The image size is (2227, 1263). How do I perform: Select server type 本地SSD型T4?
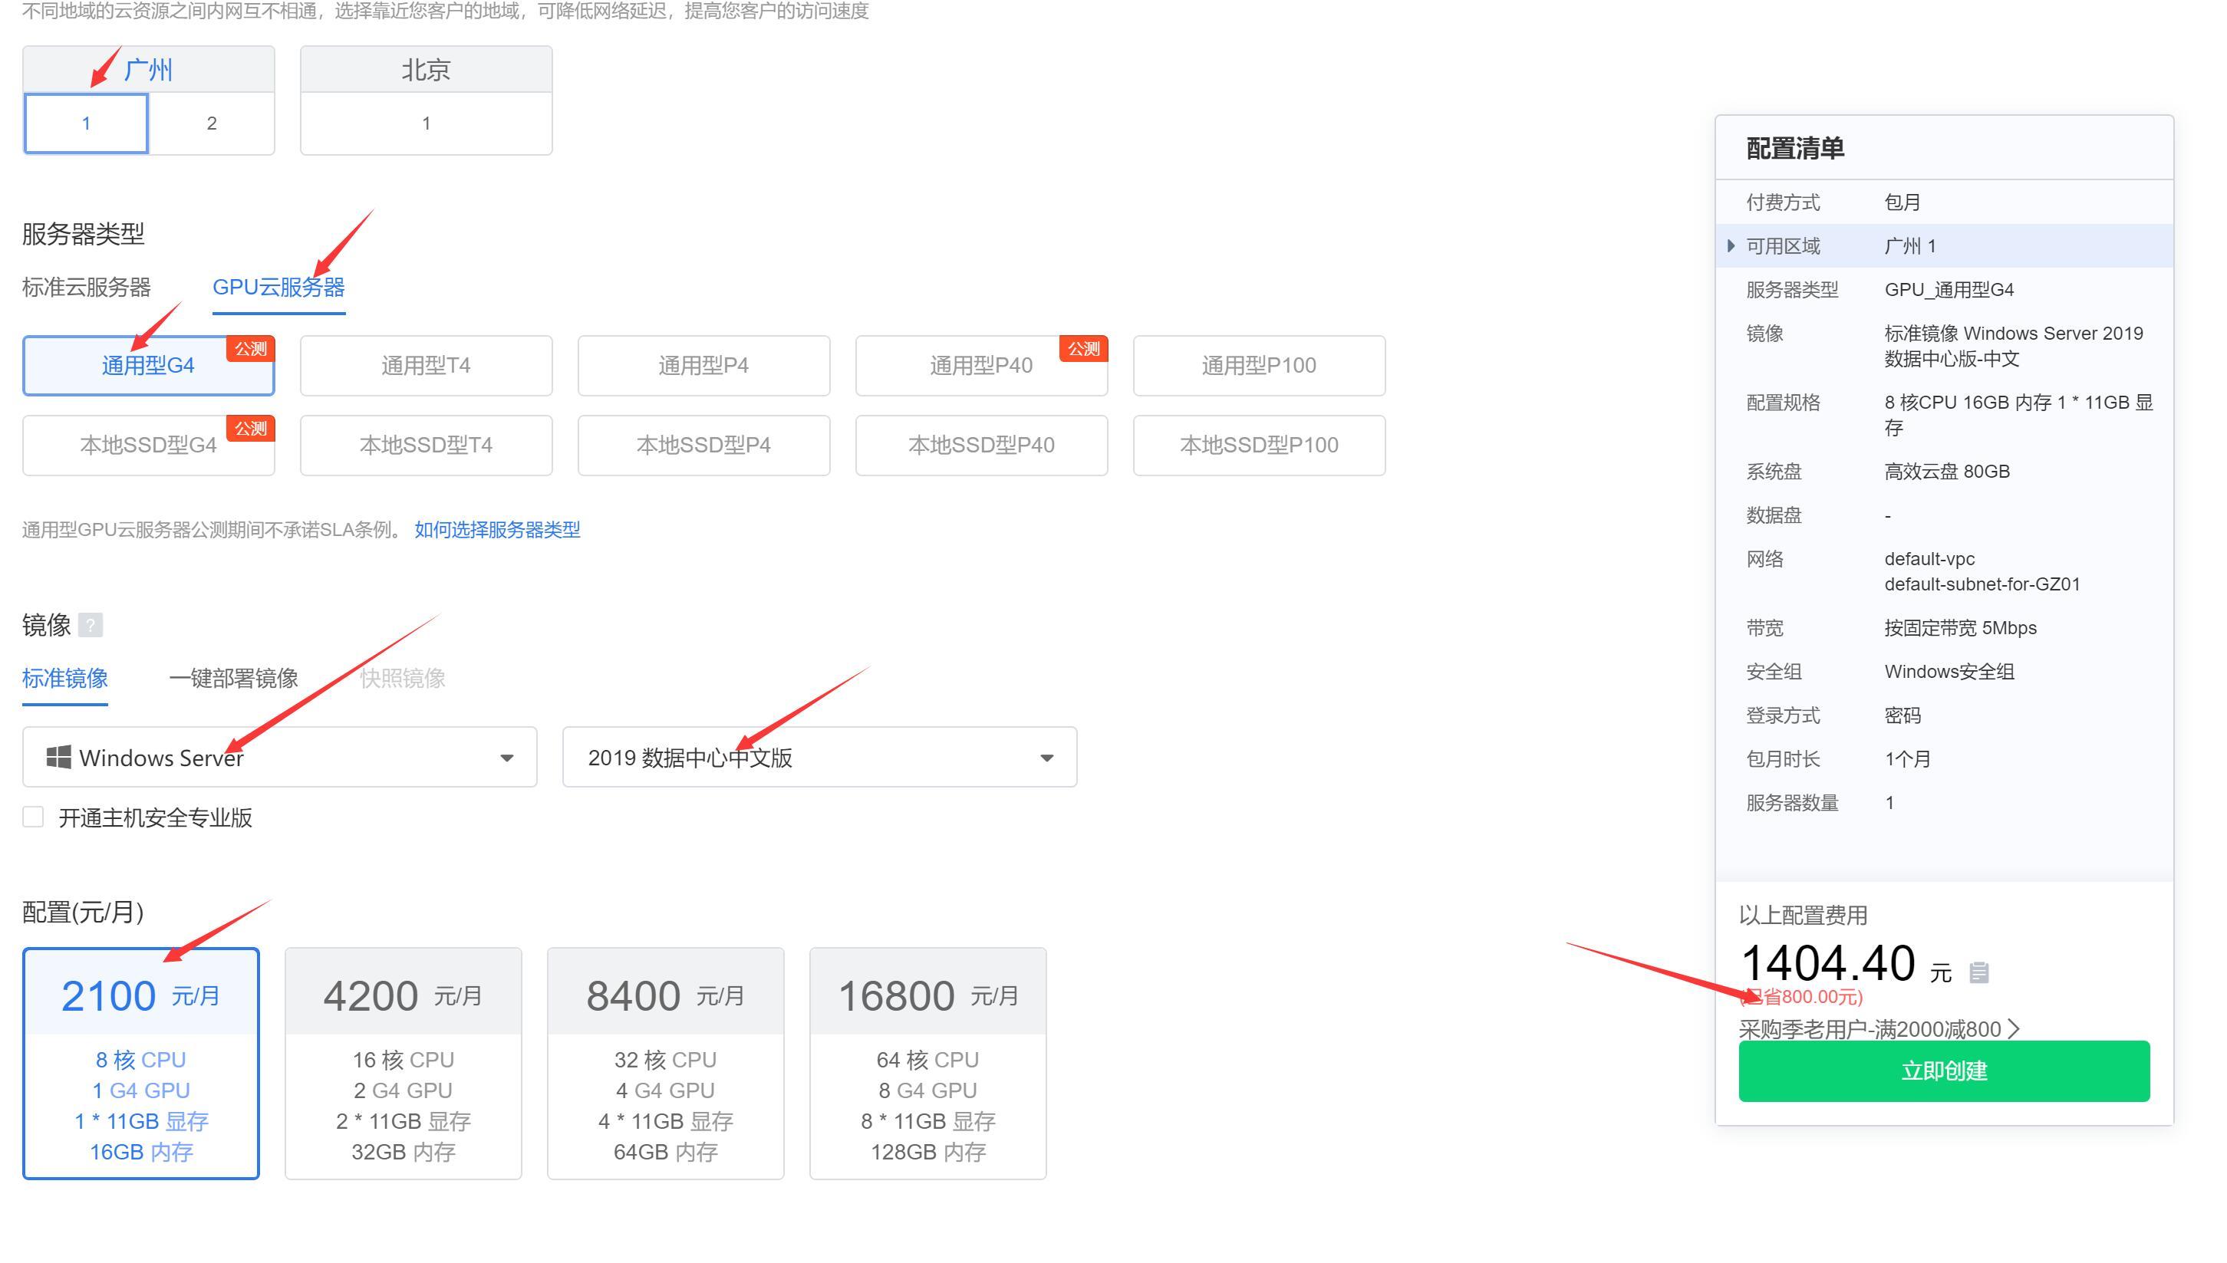point(426,445)
